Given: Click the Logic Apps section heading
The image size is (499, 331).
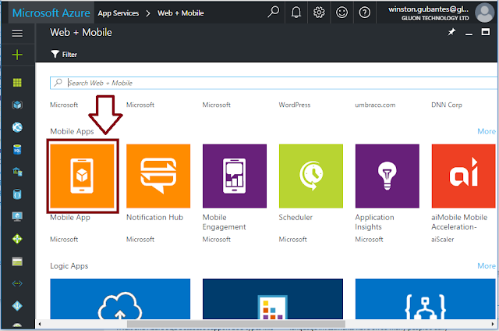Looking at the screenshot, I should click(69, 266).
